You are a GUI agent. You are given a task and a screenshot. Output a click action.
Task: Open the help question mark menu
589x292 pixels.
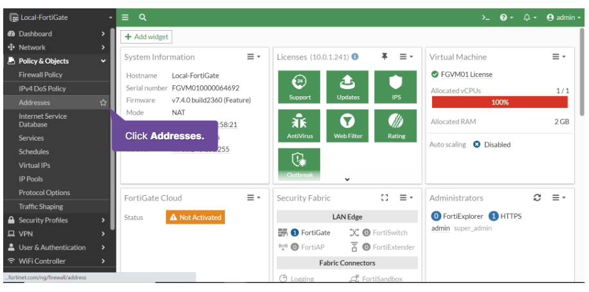(506, 17)
